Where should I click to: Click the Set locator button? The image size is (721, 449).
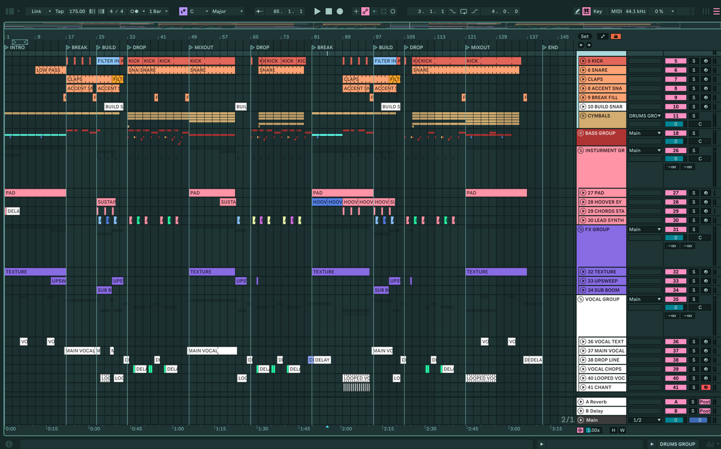click(585, 37)
